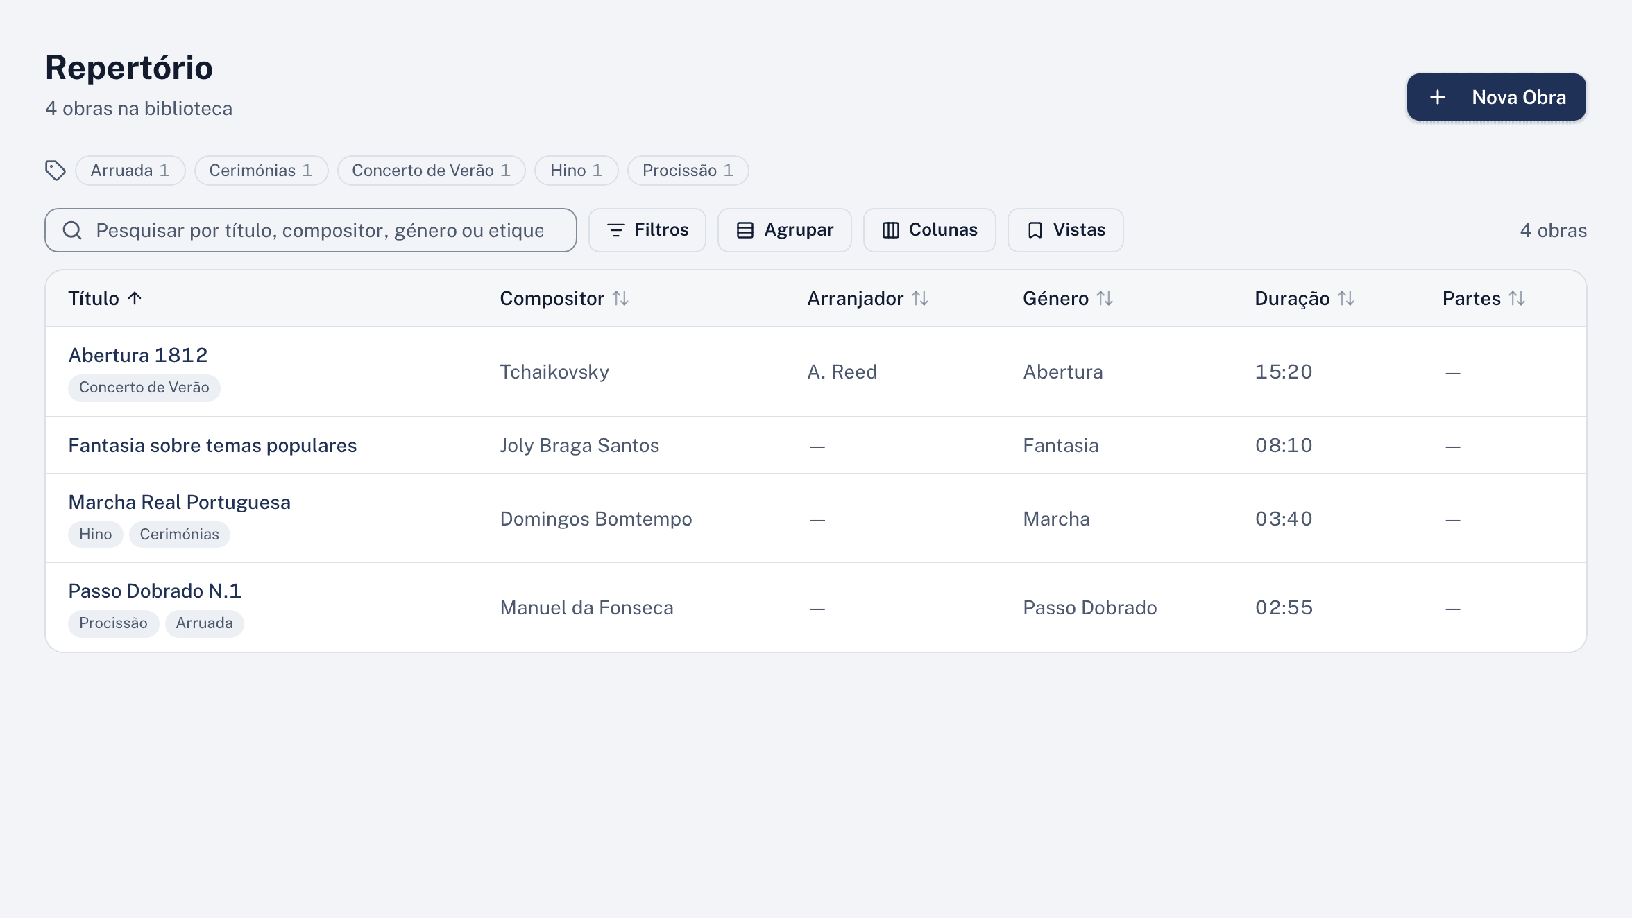Open Fantasia sobre temas populares
This screenshot has height=918, width=1632.
pos(212,445)
